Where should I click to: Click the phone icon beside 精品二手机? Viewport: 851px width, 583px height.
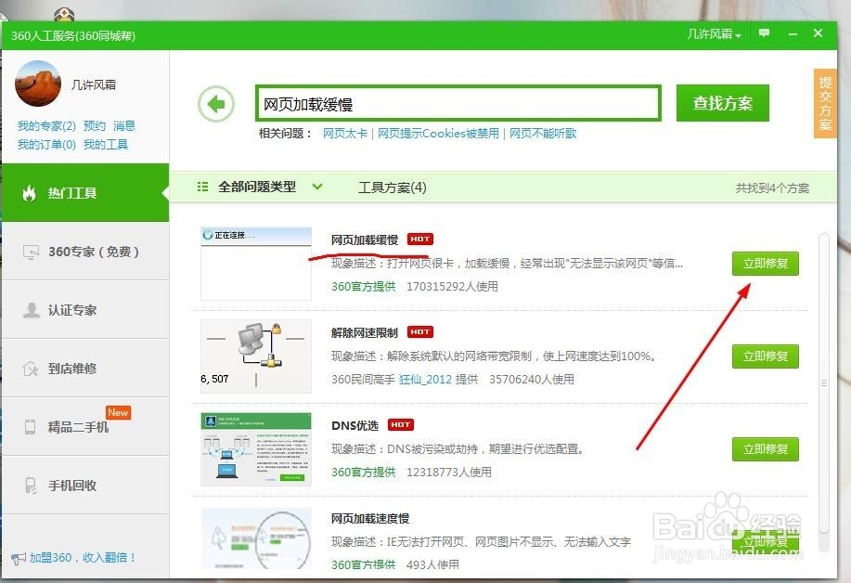[31, 427]
